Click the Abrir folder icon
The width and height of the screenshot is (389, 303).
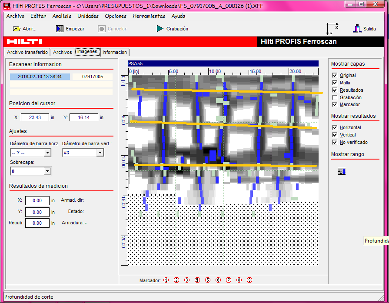[x=17, y=29]
